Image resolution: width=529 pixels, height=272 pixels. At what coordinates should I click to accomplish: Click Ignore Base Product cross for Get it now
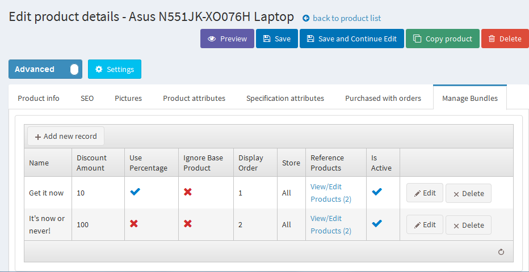[188, 193]
